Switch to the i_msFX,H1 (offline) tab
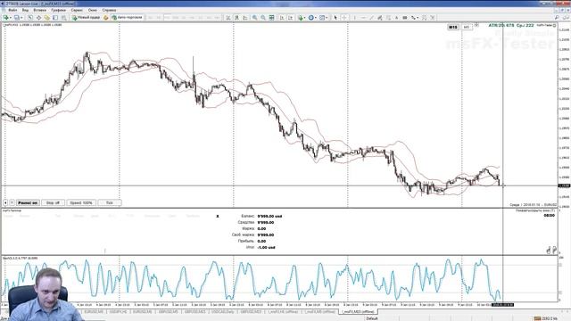Screen dimensions: 571x321 tap(283, 312)
